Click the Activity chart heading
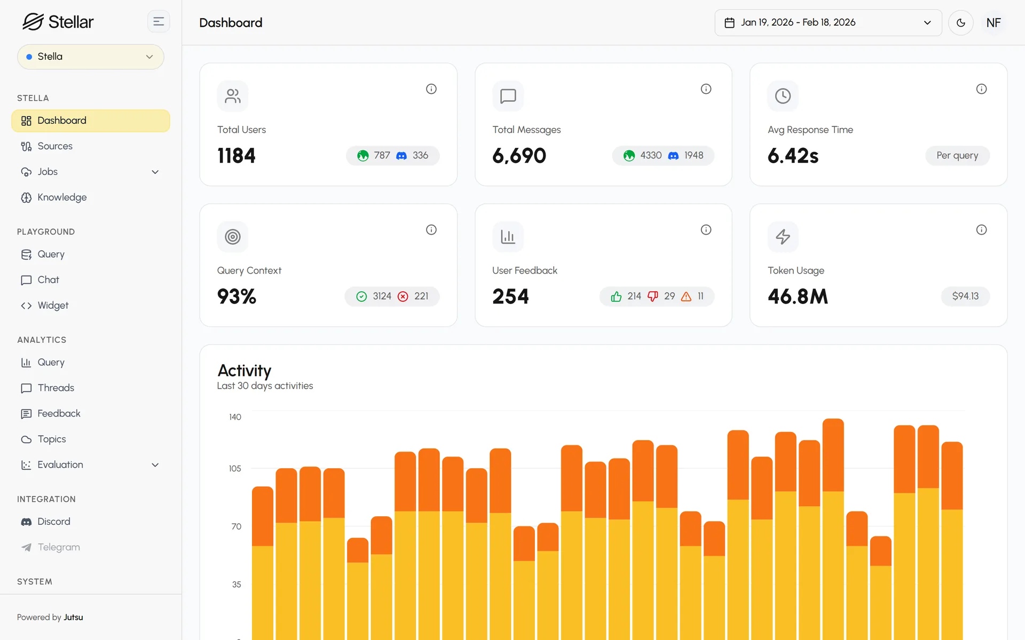 click(245, 371)
